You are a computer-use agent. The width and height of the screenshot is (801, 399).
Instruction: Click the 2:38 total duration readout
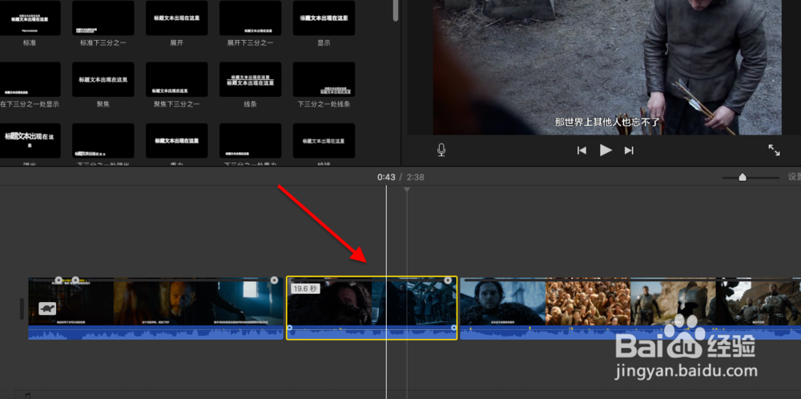click(x=415, y=177)
